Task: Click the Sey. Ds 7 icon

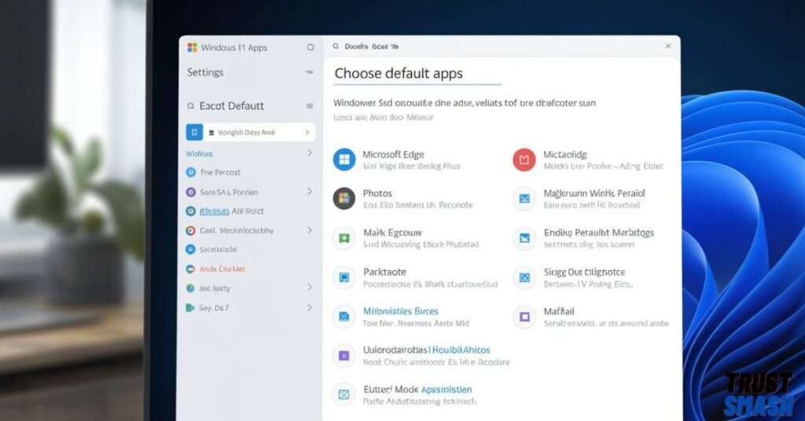Action: (190, 308)
